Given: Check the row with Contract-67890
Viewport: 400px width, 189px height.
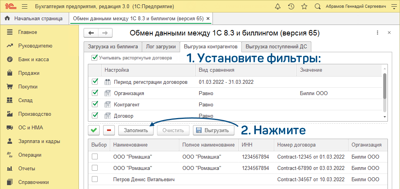Looking at the screenshot, I should coord(95,168).
